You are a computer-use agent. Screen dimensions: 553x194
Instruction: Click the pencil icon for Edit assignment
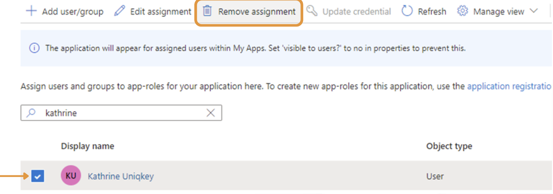(x=119, y=11)
